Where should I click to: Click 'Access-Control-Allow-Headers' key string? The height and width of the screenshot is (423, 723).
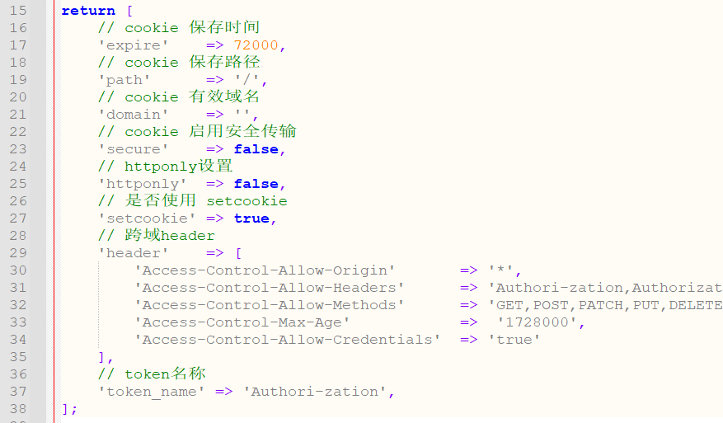click(270, 288)
